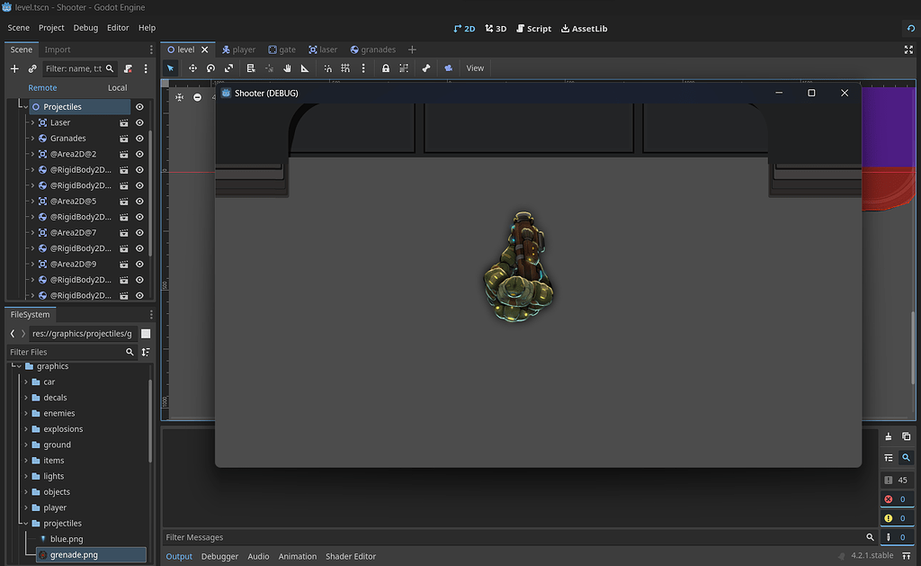Screen dimensions: 921x566
Task: Open the Debug menu
Action: [x=85, y=28]
